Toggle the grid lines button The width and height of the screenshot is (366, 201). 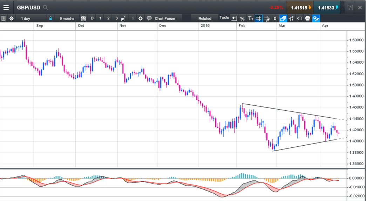[x=258, y=19]
